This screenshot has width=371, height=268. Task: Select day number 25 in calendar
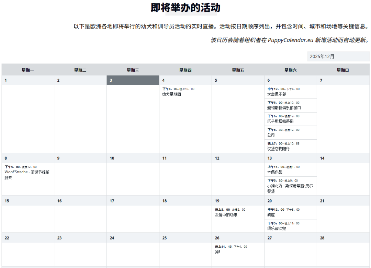[x=165, y=238]
